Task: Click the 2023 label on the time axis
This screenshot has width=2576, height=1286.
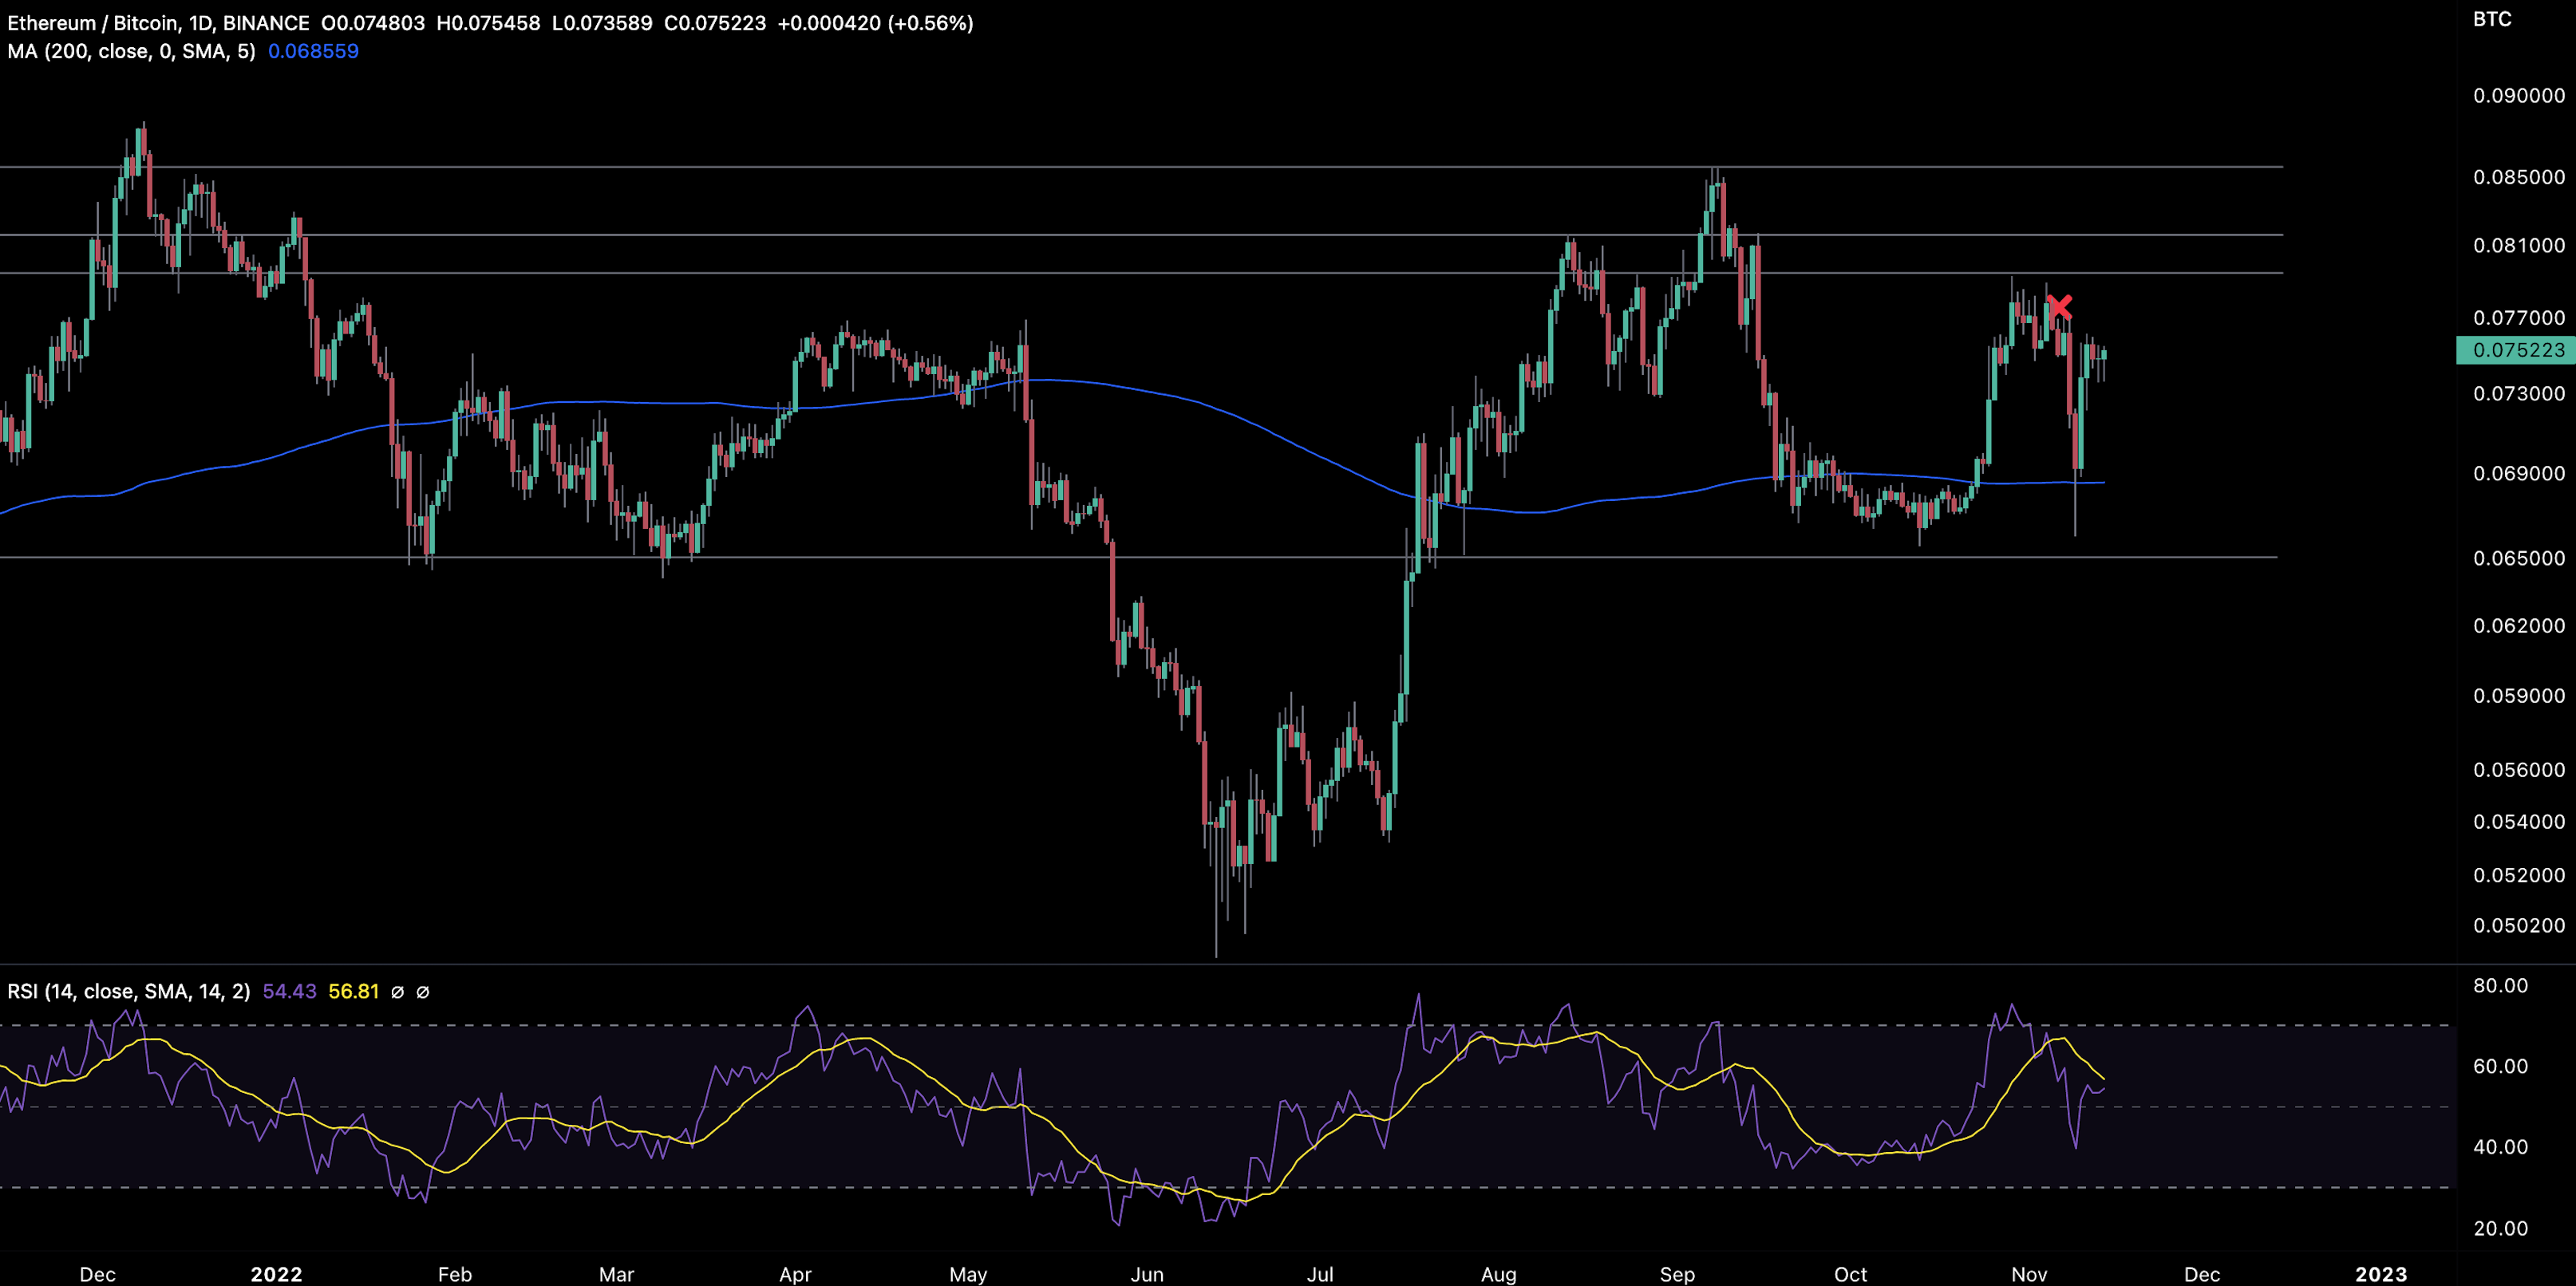Action: coord(2381,1274)
